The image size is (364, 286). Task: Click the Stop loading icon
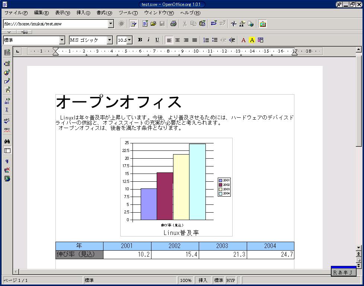pyautogui.click(x=121, y=24)
